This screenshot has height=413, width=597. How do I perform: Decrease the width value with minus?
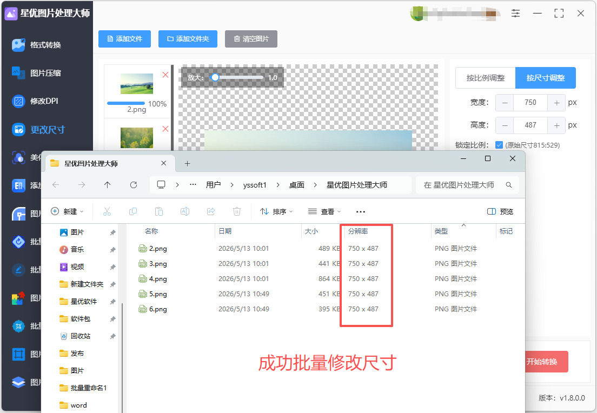point(505,103)
